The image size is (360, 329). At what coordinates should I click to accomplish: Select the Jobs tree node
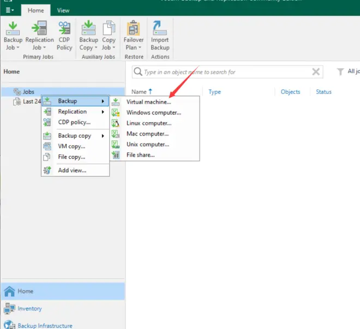tap(63, 92)
